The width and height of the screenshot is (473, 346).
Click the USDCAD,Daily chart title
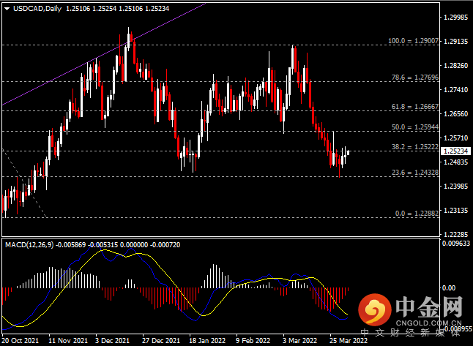(33, 7)
